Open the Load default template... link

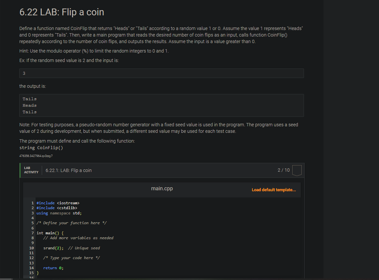tap(274, 190)
